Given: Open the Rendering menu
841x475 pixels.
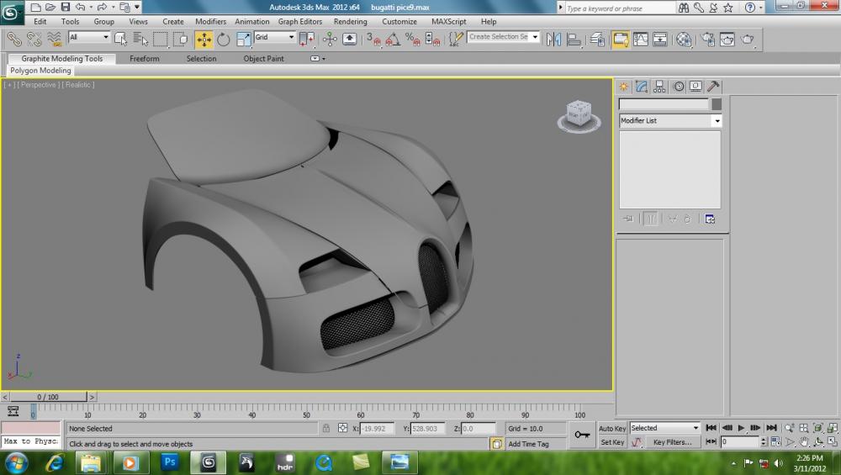Looking at the screenshot, I should [x=350, y=22].
